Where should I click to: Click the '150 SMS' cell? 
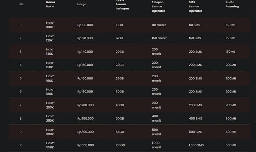[x=195, y=38]
